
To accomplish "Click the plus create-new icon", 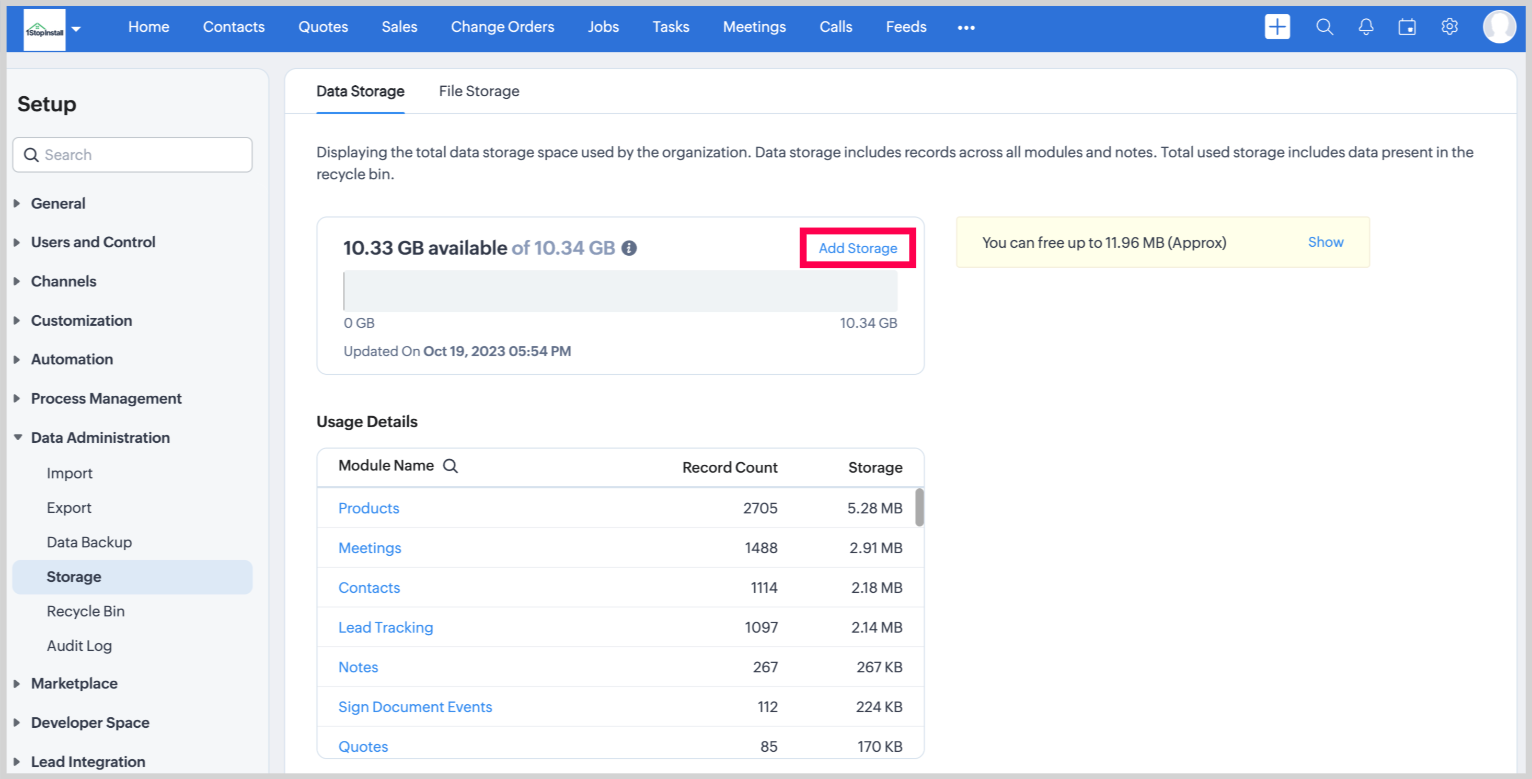I will [1277, 27].
